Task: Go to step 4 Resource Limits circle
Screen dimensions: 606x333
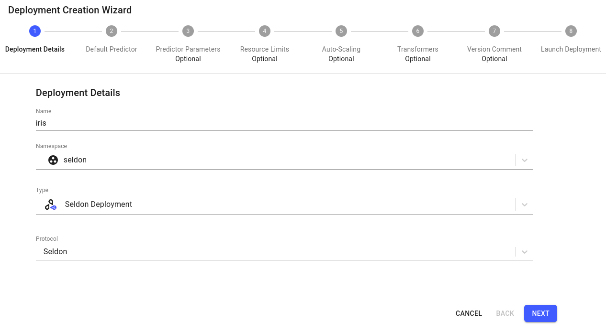Action: click(265, 31)
